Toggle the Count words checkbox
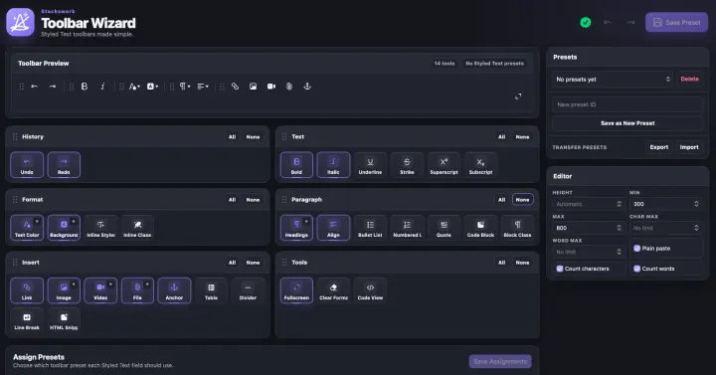This screenshot has height=375, width=716. (637, 269)
